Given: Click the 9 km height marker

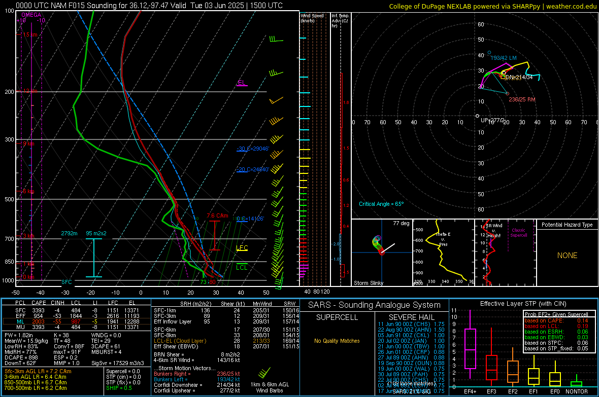Looking at the screenshot, I should point(28,143).
